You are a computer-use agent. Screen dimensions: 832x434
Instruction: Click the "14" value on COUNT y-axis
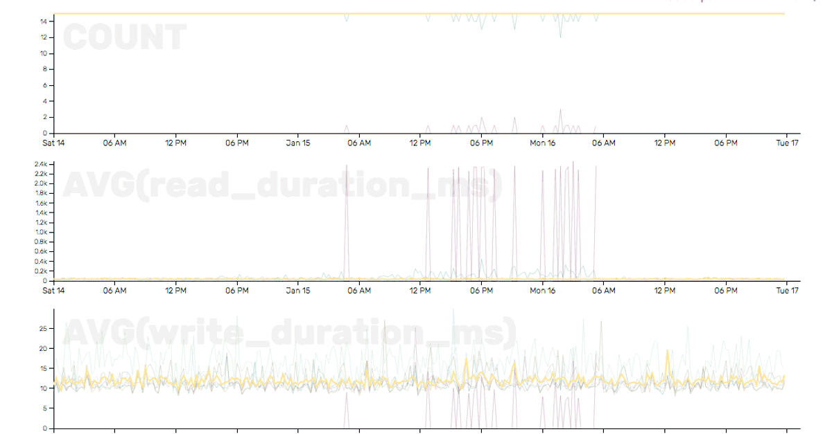pos(43,21)
